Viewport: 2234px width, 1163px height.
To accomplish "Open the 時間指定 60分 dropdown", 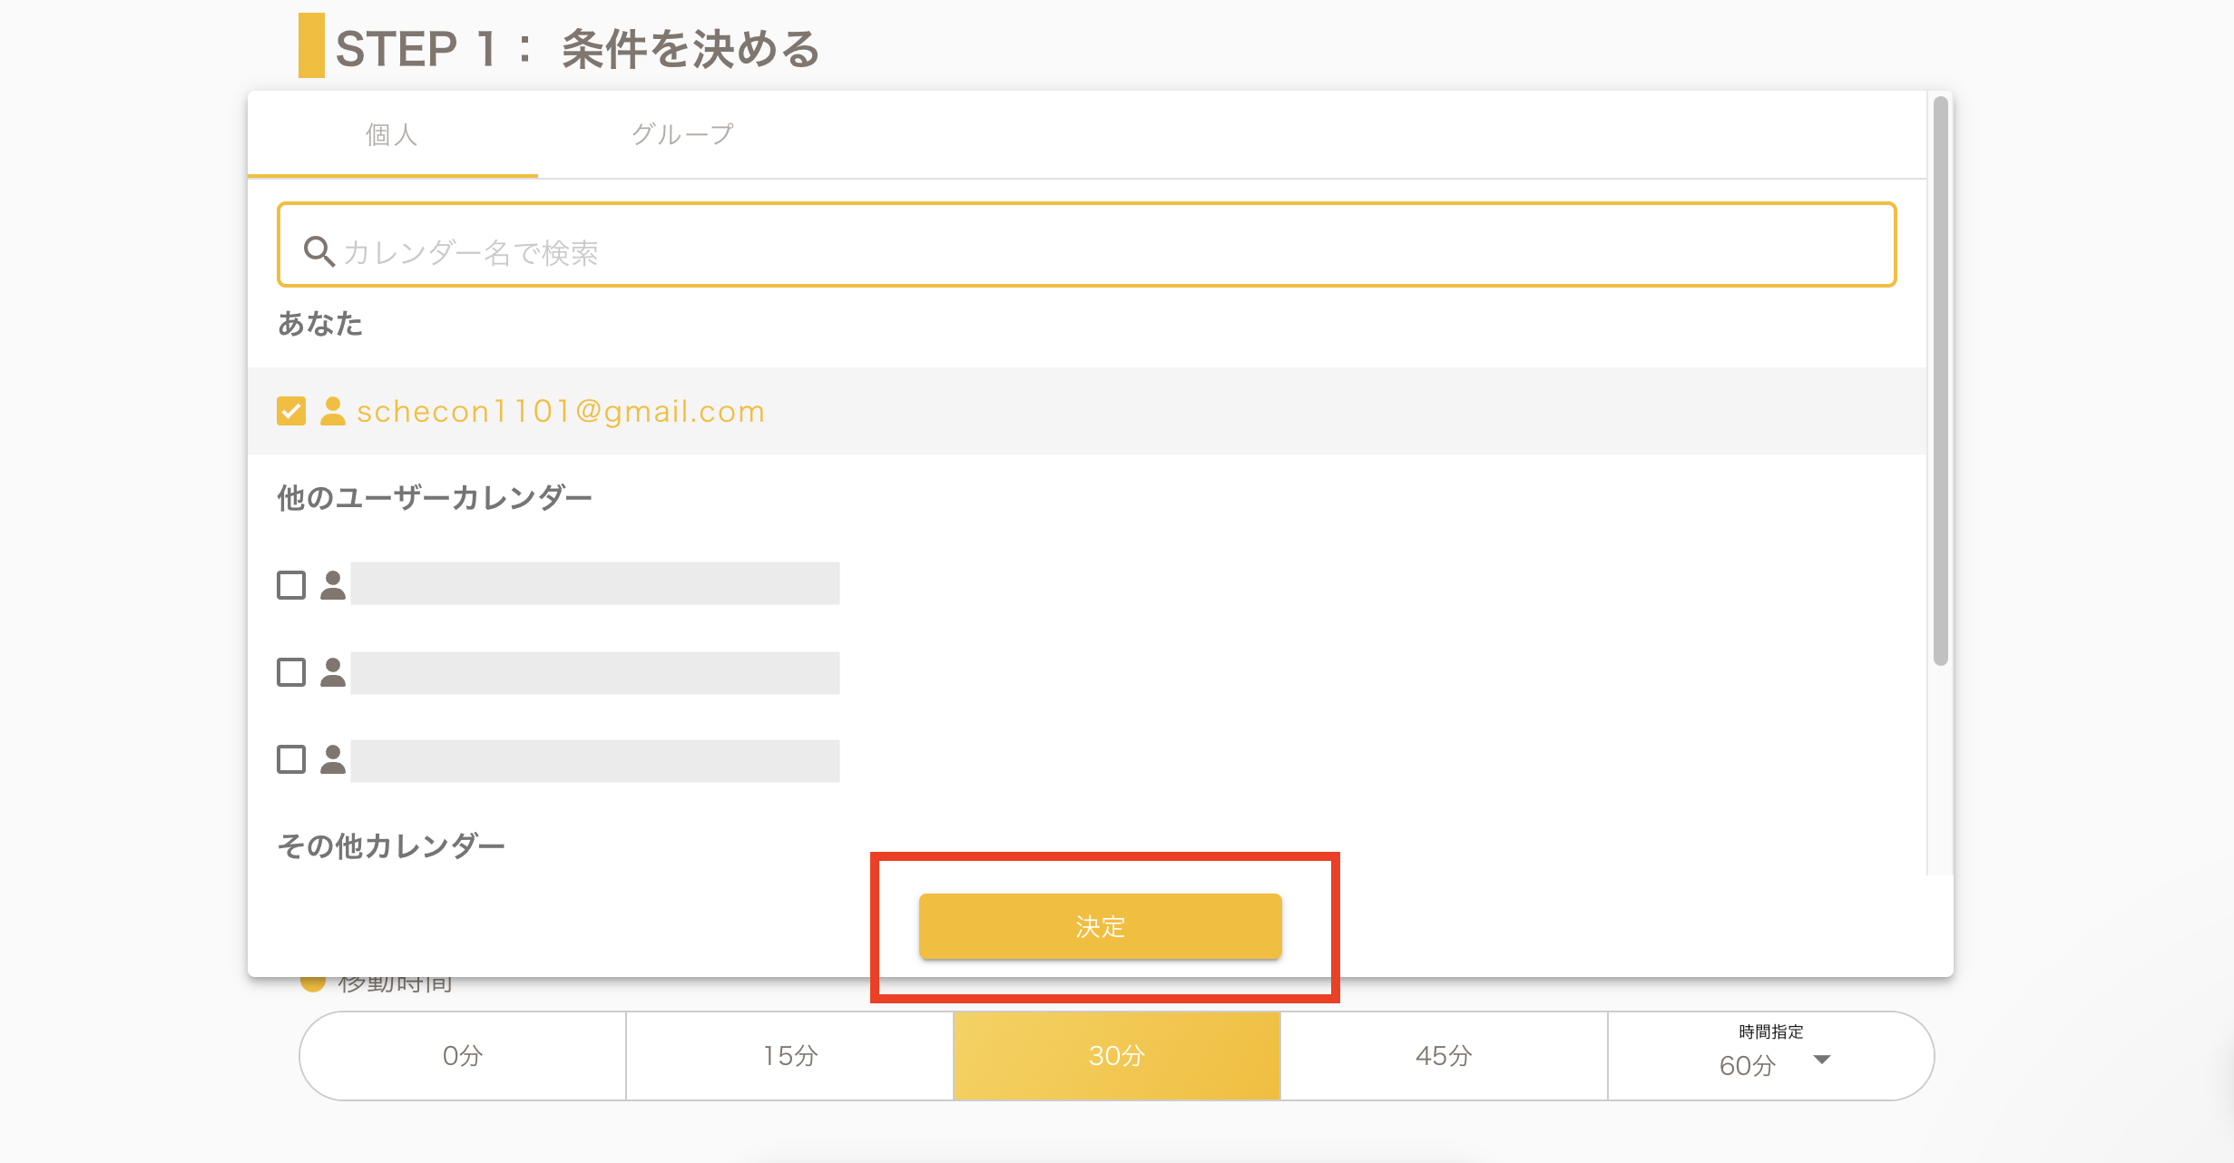I will [1771, 1056].
